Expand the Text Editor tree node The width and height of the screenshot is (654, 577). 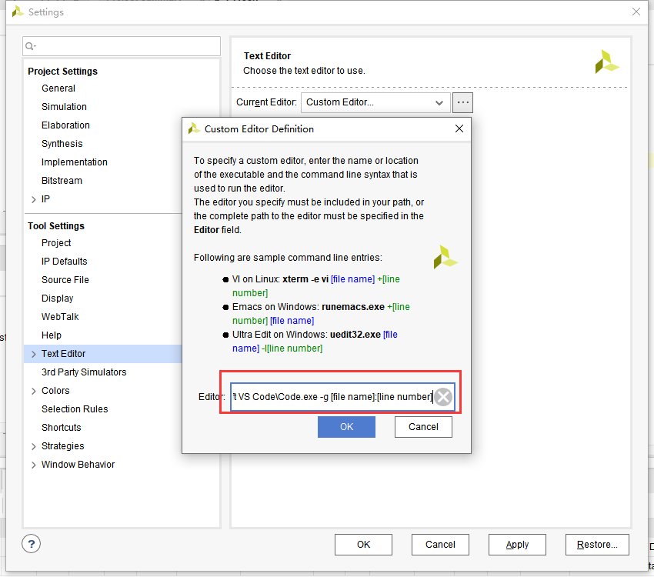34,355
